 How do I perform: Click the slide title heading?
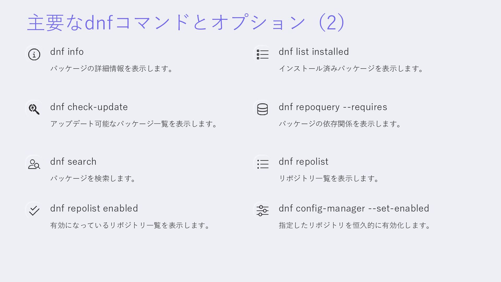pyautogui.click(x=186, y=22)
